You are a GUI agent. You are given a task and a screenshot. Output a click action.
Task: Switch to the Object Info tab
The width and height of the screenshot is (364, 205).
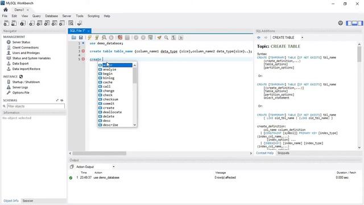[x=11, y=200]
